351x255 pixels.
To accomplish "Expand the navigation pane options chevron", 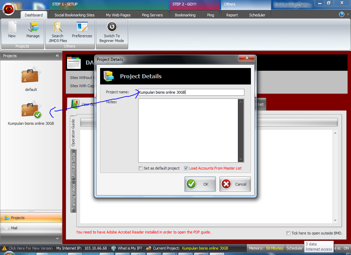I will [57, 239].
